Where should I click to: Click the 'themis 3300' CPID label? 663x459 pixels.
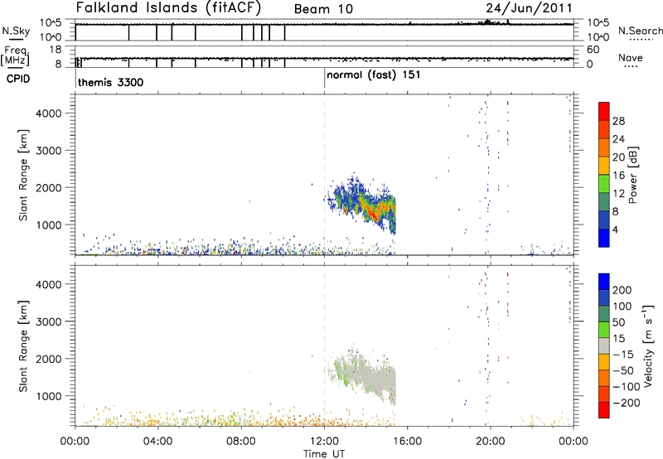110,82
